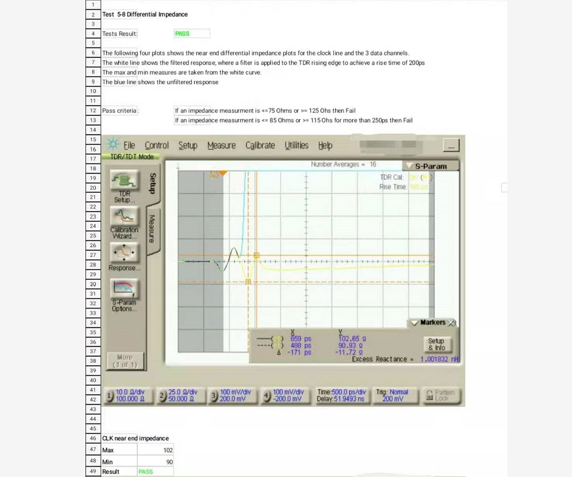Collapse the Markers panel triangle
The height and width of the screenshot is (477, 572).
click(414, 323)
